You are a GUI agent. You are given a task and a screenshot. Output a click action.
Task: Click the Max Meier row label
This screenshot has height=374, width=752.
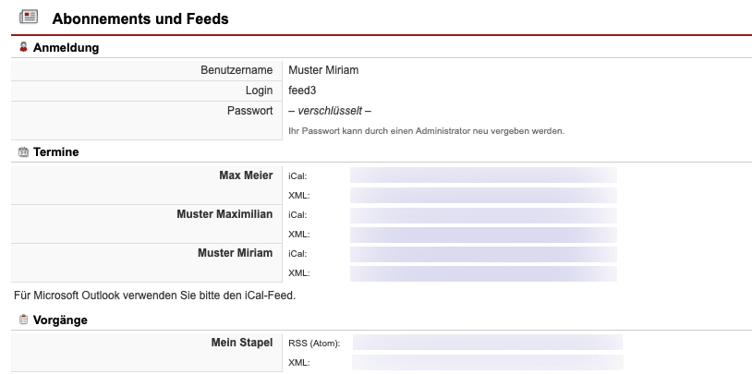[x=246, y=175]
